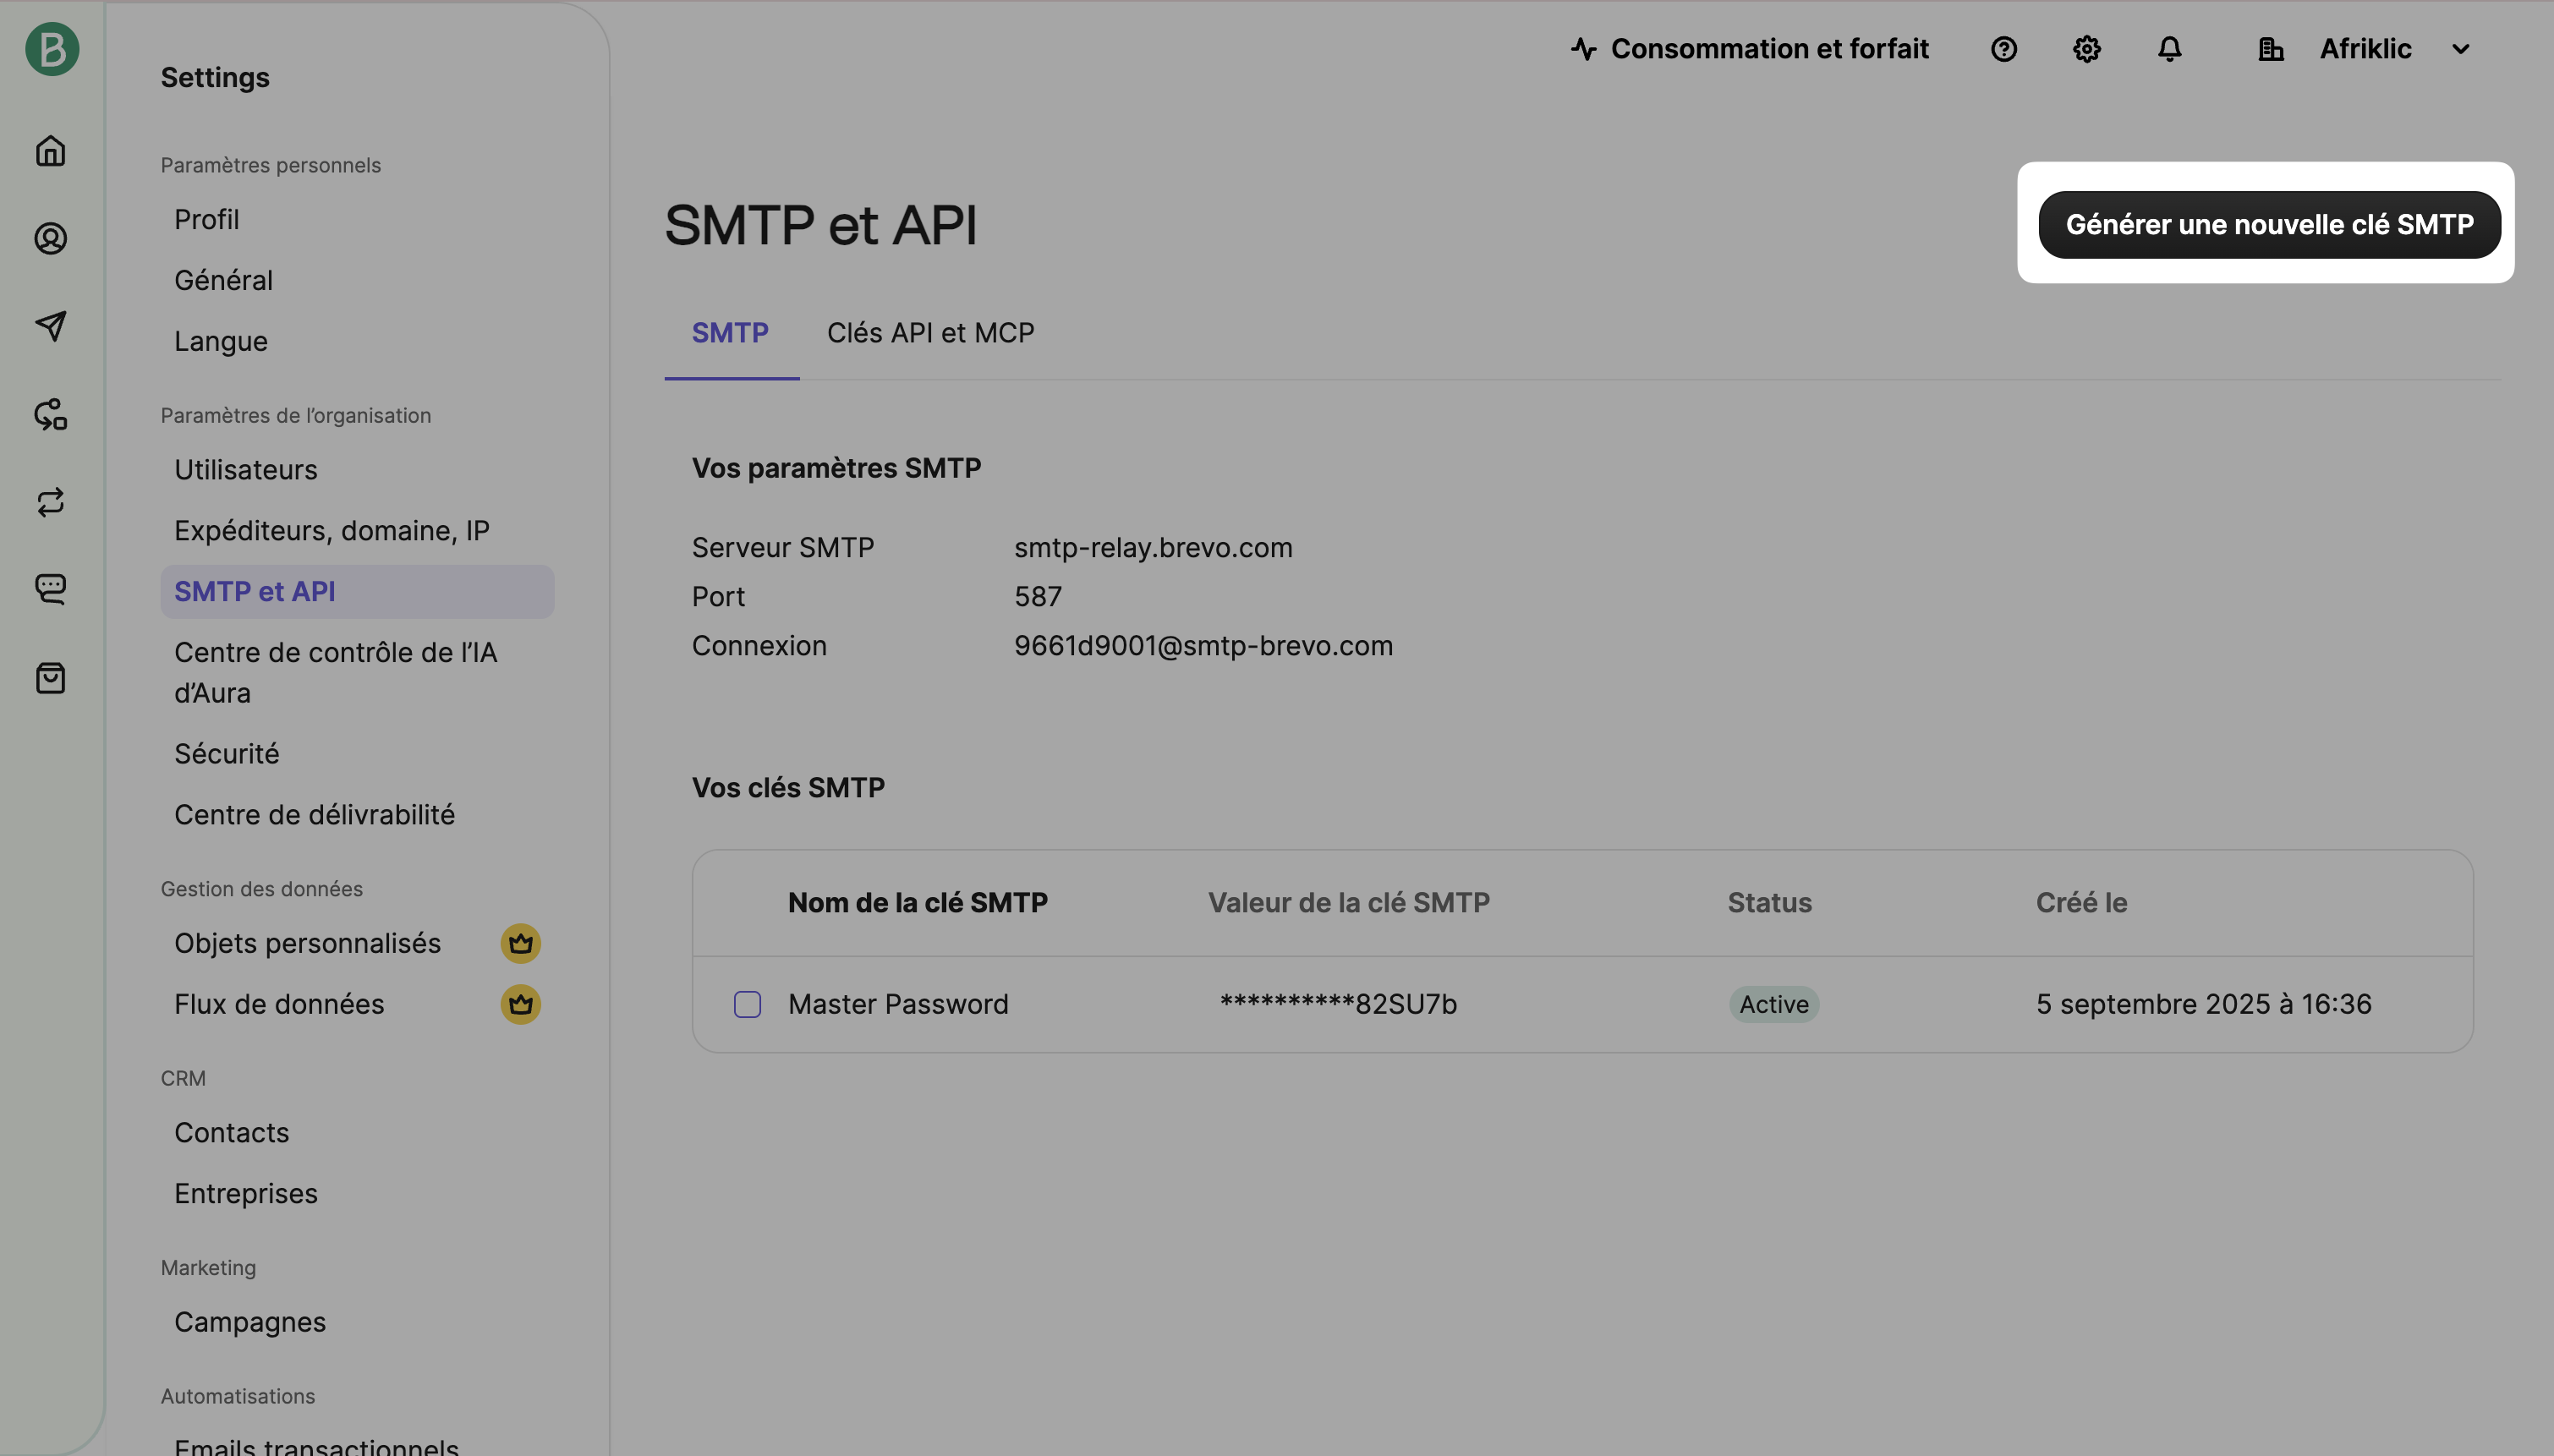Image resolution: width=2554 pixels, height=1456 pixels.
Task: Open Objets personnalisés premium item
Action: tap(308, 943)
